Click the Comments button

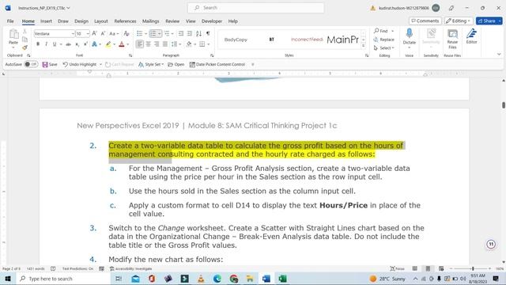pyautogui.click(x=425, y=21)
